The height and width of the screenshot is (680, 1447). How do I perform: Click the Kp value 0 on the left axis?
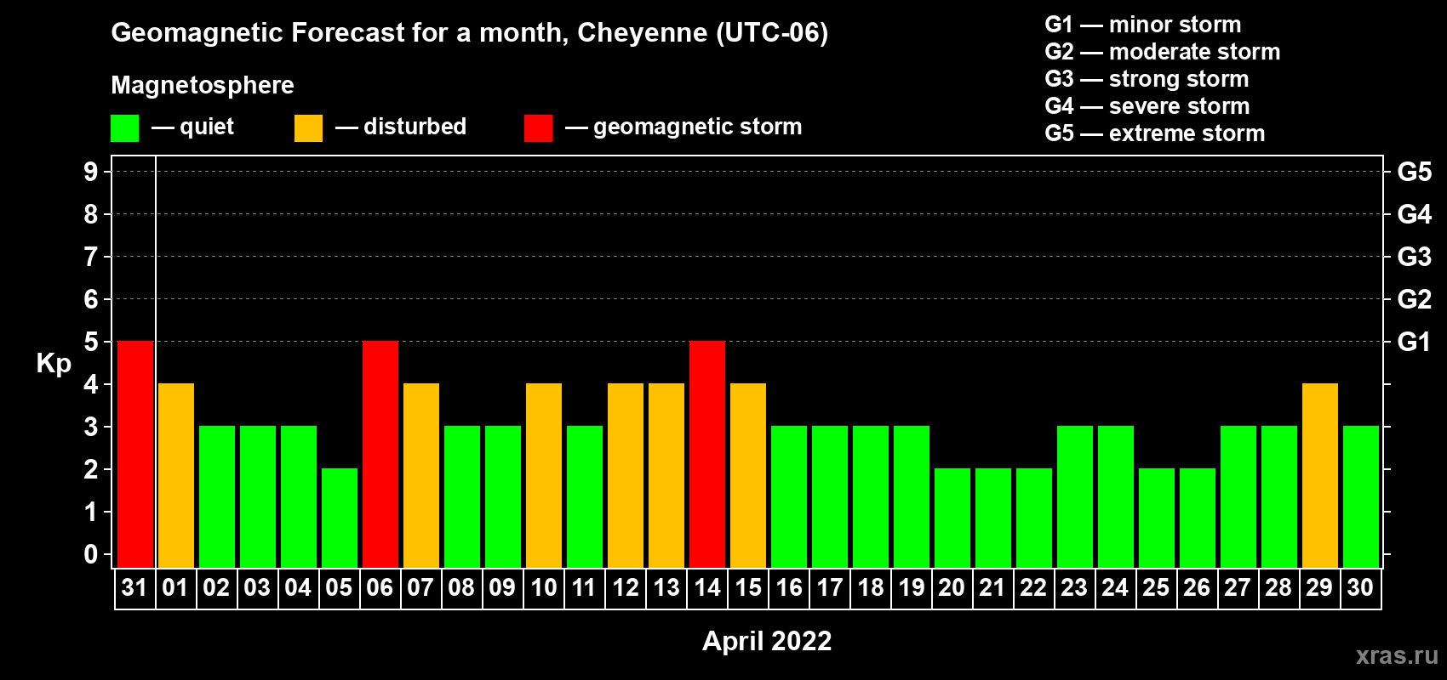pos(91,554)
